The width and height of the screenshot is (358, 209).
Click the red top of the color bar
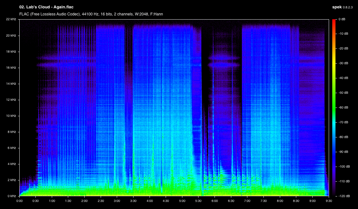click(x=334, y=21)
